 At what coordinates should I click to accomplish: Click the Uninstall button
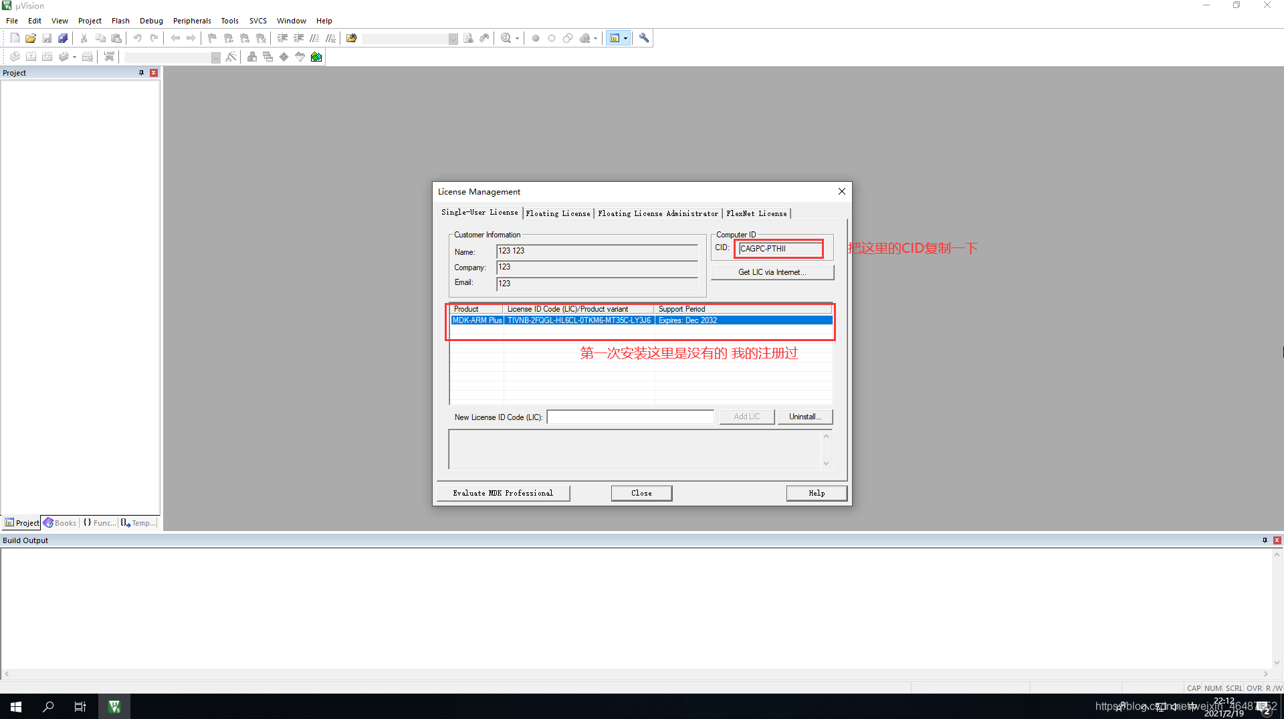805,417
